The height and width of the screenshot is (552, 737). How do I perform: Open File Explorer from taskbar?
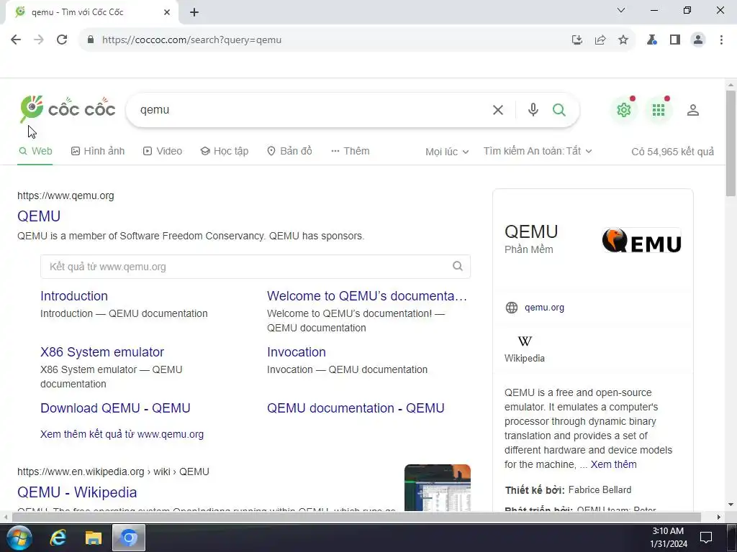pos(94,538)
